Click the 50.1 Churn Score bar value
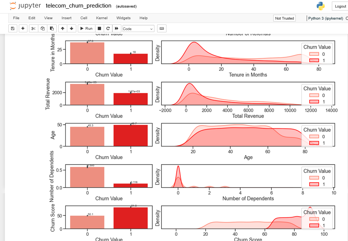 [91, 215]
